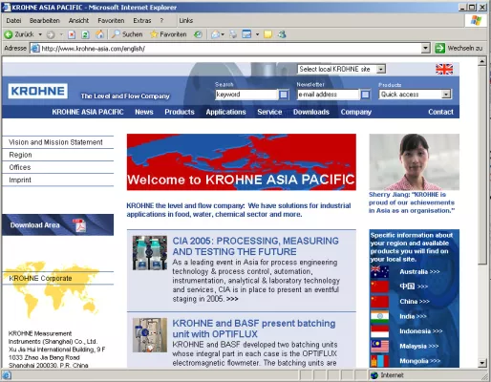Open the News nav item
The width and height of the screenshot is (491, 382).
coord(144,112)
